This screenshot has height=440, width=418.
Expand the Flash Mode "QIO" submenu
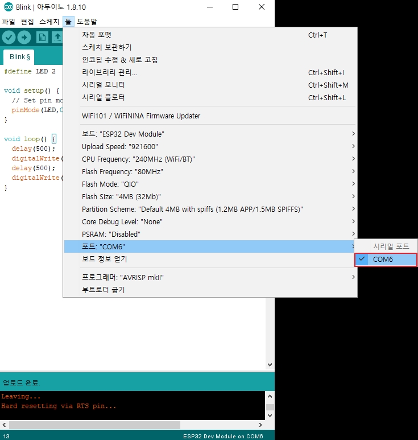tap(210, 184)
